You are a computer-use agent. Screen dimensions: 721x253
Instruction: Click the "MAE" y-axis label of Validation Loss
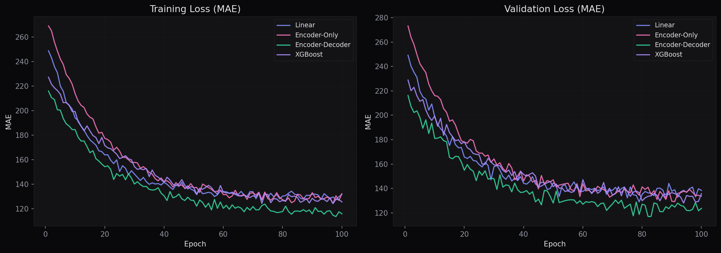pyautogui.click(x=368, y=122)
